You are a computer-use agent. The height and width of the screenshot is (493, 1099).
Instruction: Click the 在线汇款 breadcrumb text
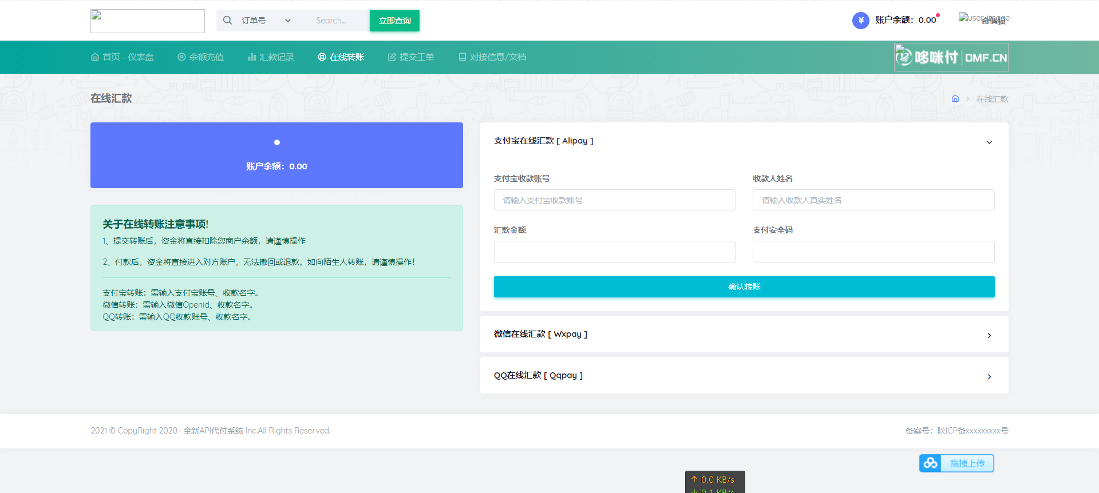993,99
